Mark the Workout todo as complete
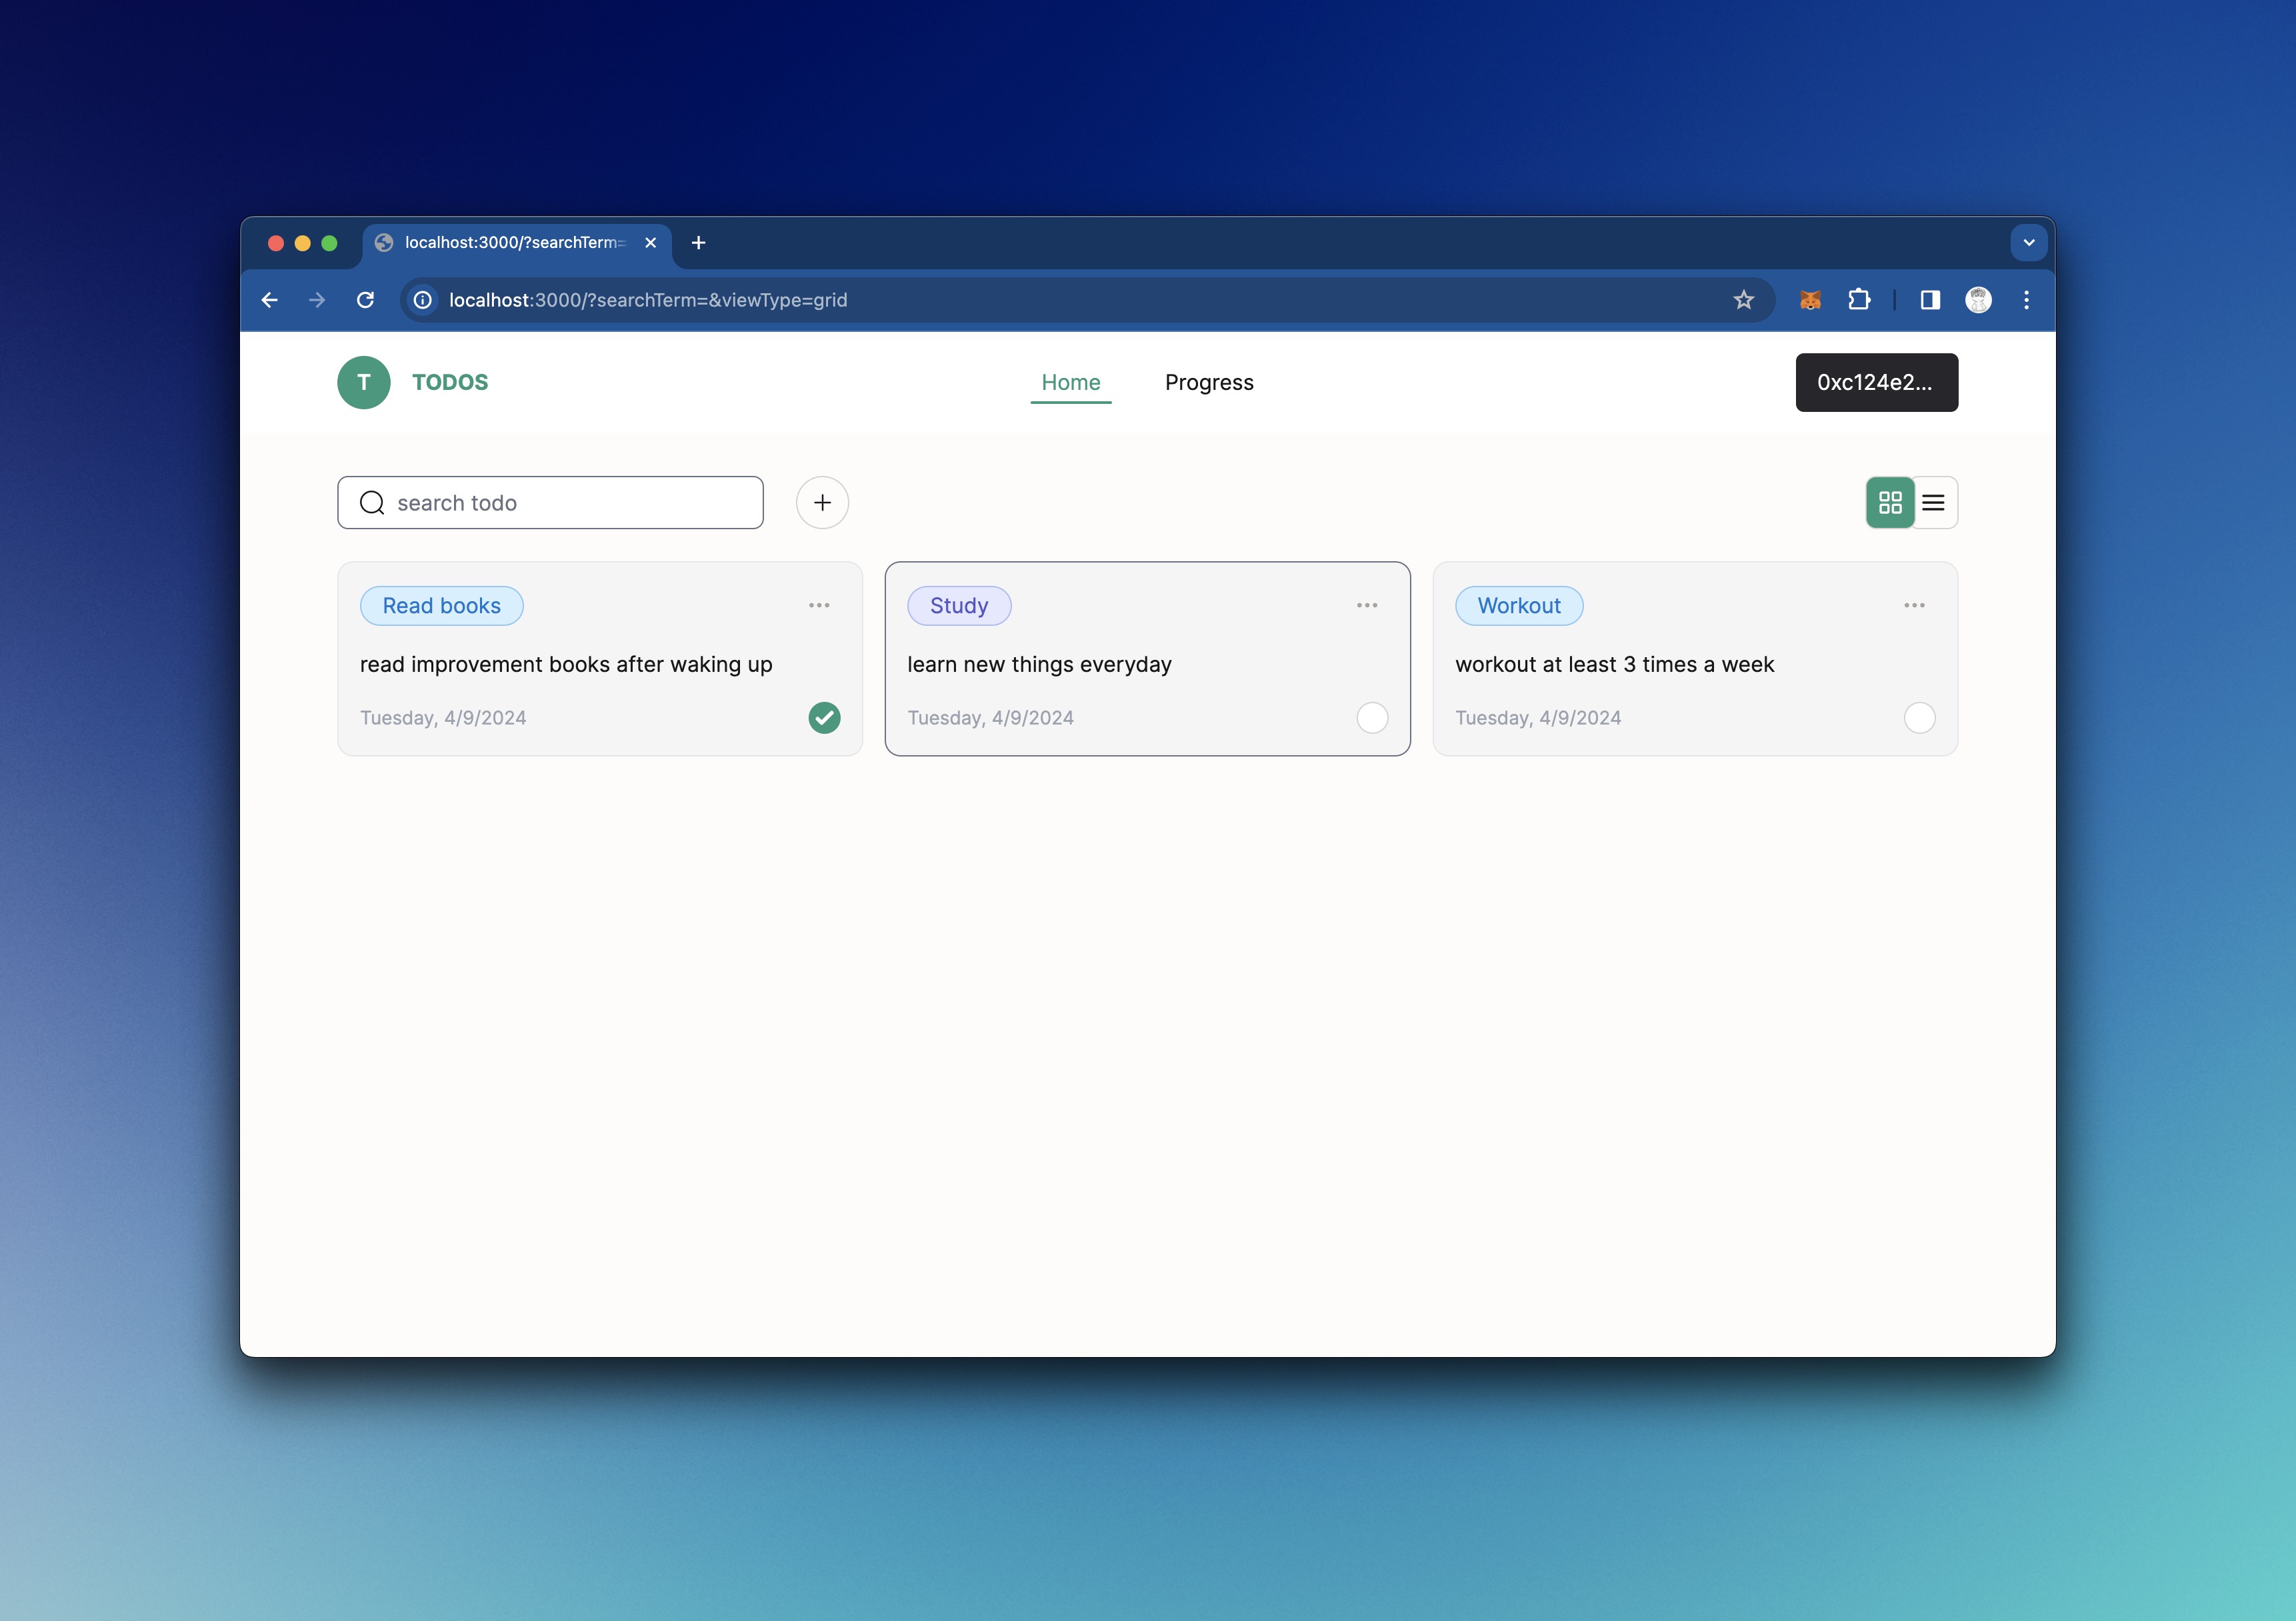This screenshot has width=2296, height=1621. (x=1919, y=718)
